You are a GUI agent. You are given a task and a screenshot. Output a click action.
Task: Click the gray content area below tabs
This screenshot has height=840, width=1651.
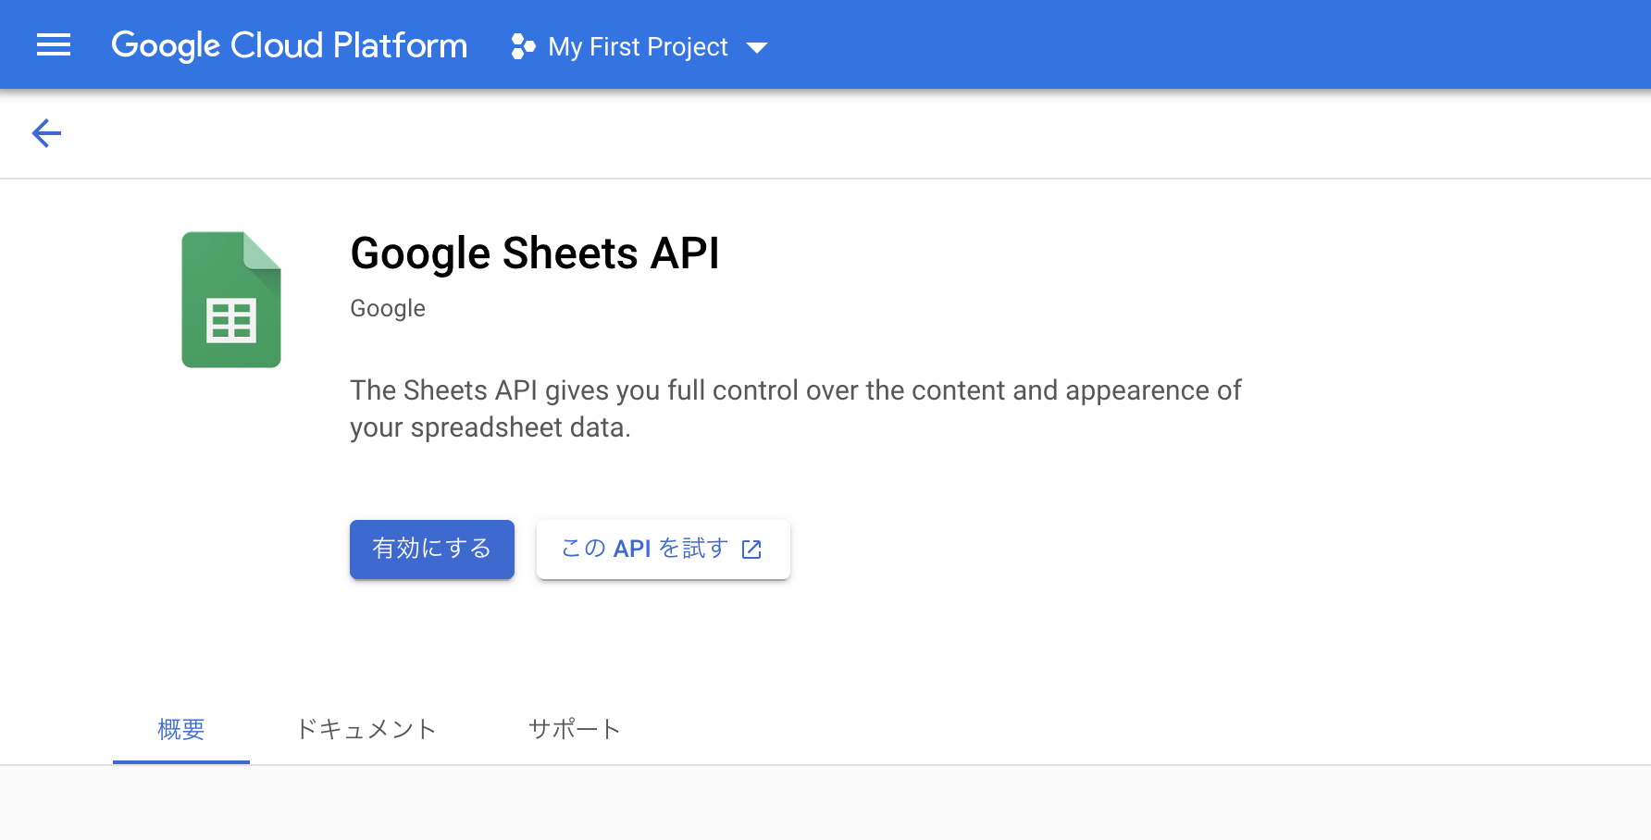824,803
